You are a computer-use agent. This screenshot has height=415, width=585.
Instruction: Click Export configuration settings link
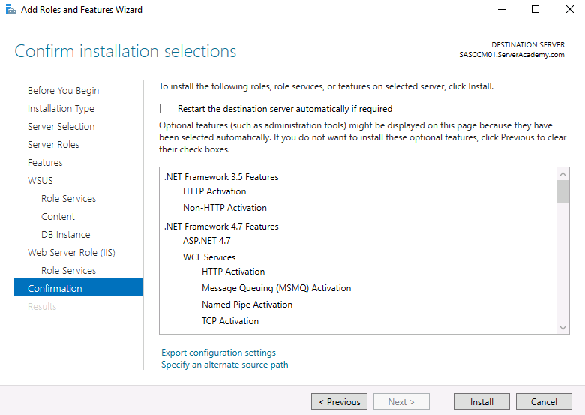tap(218, 353)
